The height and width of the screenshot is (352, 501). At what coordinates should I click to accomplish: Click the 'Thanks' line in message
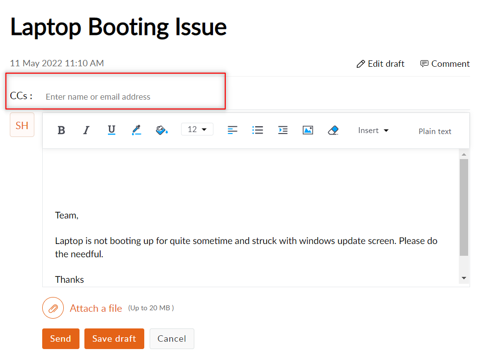point(69,280)
